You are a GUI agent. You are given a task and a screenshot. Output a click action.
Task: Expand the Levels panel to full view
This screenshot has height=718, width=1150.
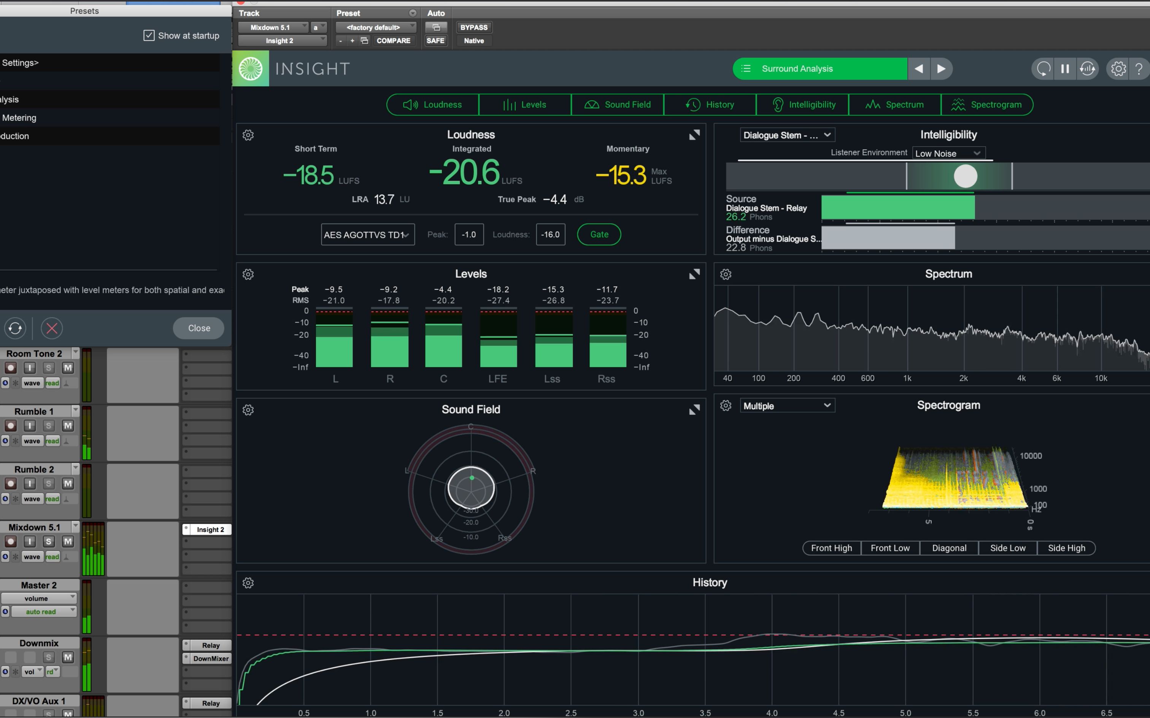point(694,274)
